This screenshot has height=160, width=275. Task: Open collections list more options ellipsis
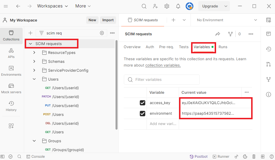tap(112, 33)
